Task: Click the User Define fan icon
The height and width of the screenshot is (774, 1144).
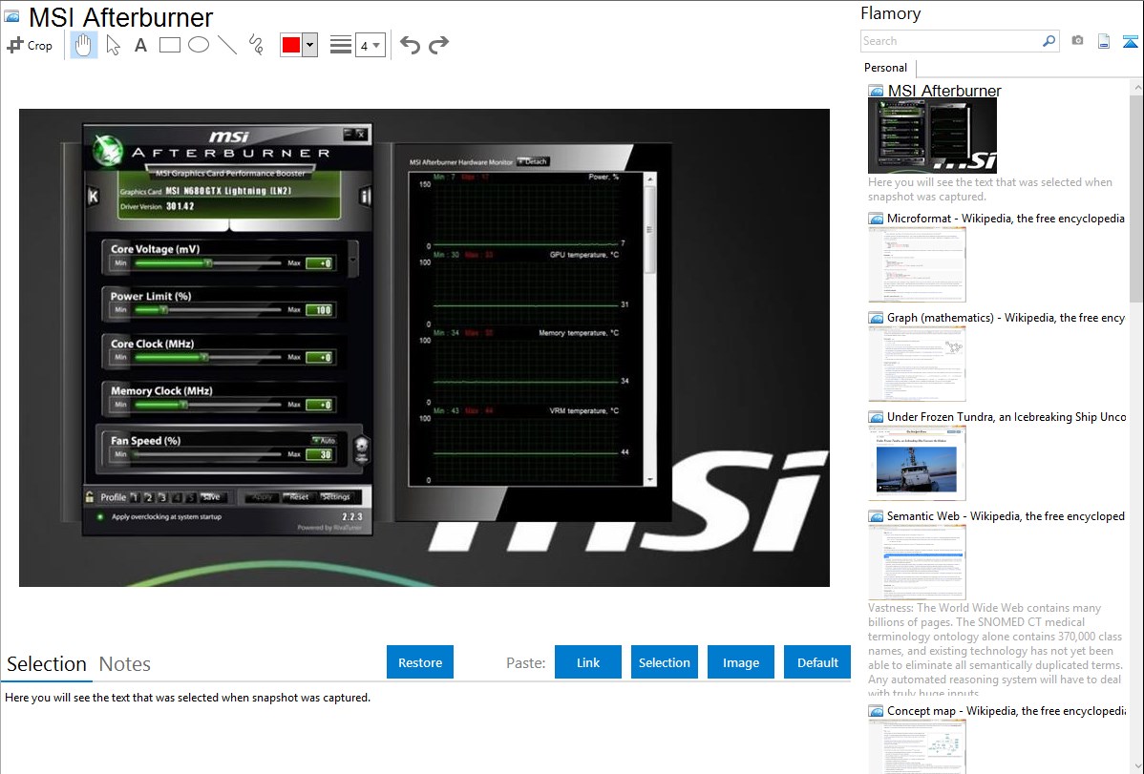Action: point(361,450)
